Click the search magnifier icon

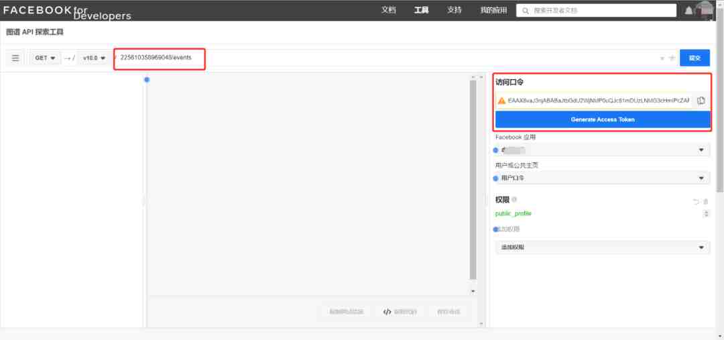pyautogui.click(x=525, y=11)
